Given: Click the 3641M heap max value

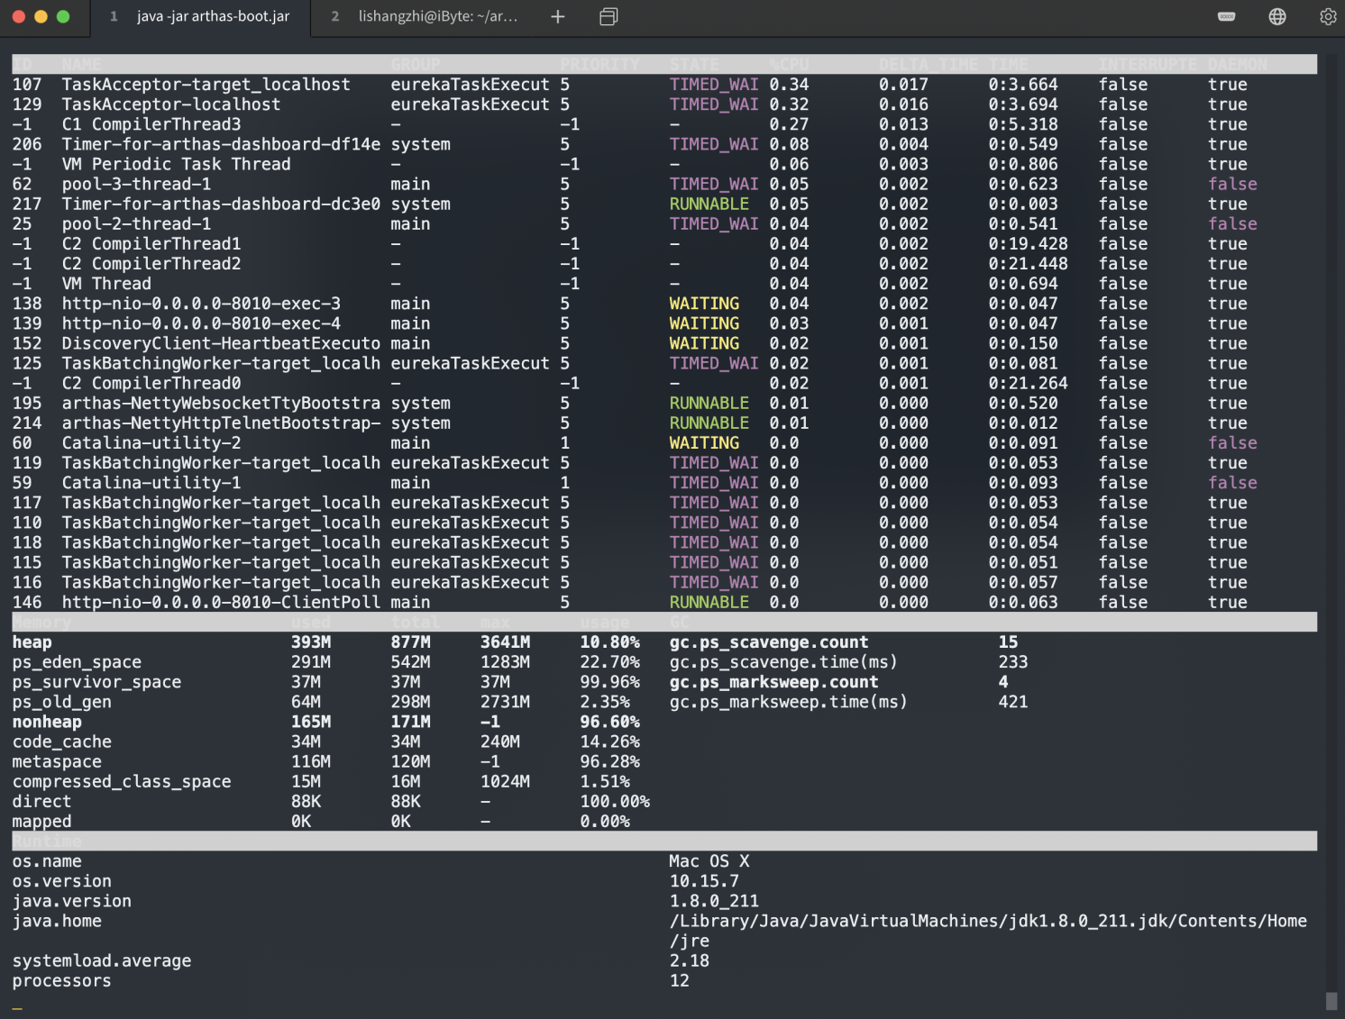Looking at the screenshot, I should 505,642.
